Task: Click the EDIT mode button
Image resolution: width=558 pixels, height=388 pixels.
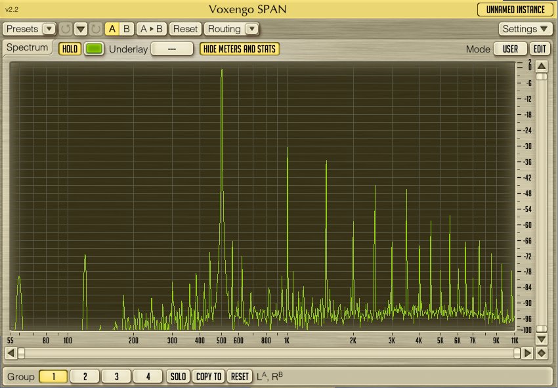Action: 540,49
